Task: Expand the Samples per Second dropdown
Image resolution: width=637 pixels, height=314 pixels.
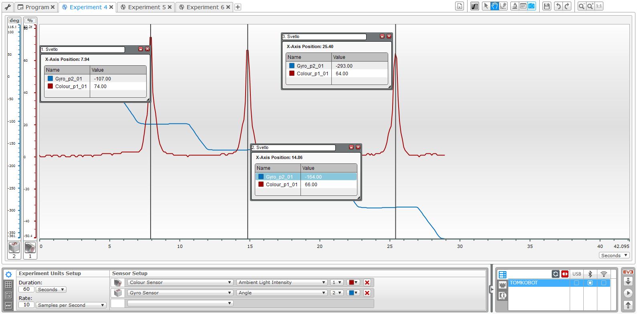Action: click(71, 305)
